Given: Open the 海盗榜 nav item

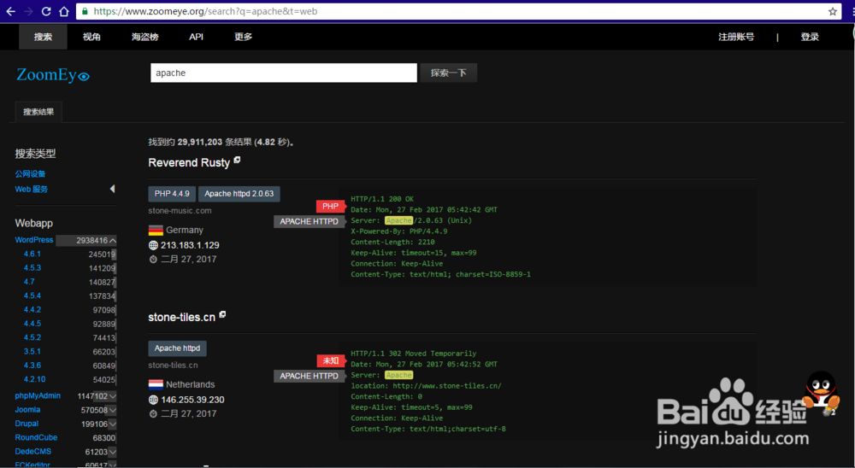Looking at the screenshot, I should click(x=145, y=37).
